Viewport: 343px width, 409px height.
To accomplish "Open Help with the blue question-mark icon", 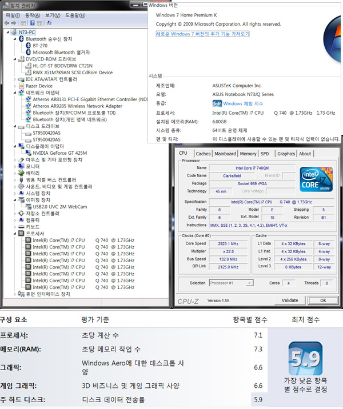I will [32, 23].
